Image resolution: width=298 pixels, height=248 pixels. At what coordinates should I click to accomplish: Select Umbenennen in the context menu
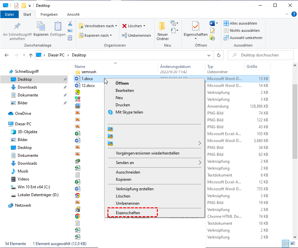click(127, 203)
